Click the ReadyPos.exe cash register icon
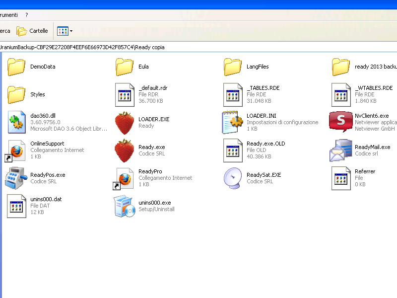The width and height of the screenshot is (397, 298). pyautogui.click(x=16, y=178)
